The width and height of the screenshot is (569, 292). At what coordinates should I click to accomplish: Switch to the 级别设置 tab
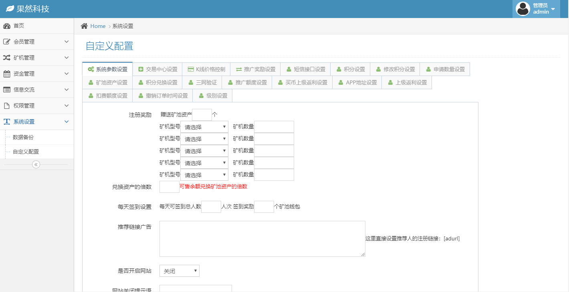click(x=212, y=96)
